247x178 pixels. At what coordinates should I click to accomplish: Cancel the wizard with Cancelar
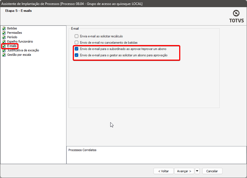tap(212, 171)
